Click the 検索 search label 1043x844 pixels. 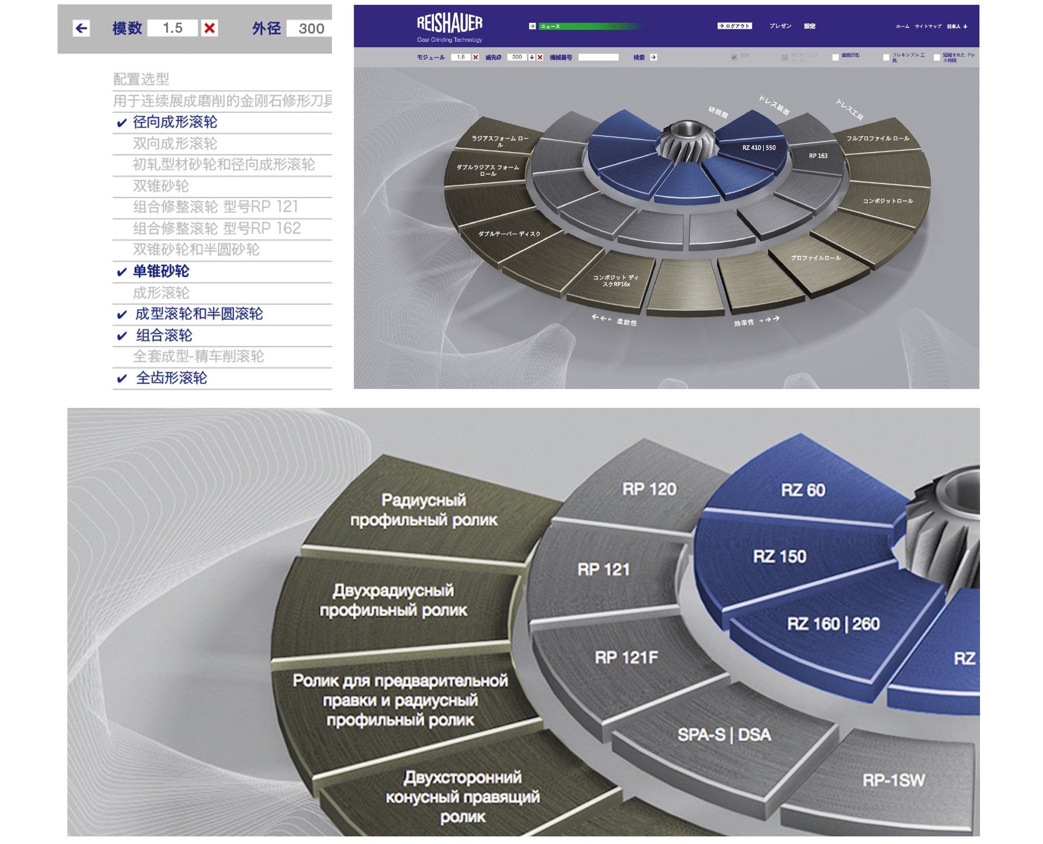click(639, 57)
